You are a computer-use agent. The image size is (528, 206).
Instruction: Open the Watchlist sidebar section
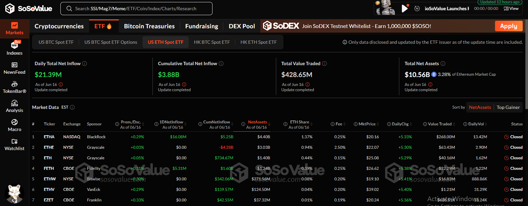15,144
